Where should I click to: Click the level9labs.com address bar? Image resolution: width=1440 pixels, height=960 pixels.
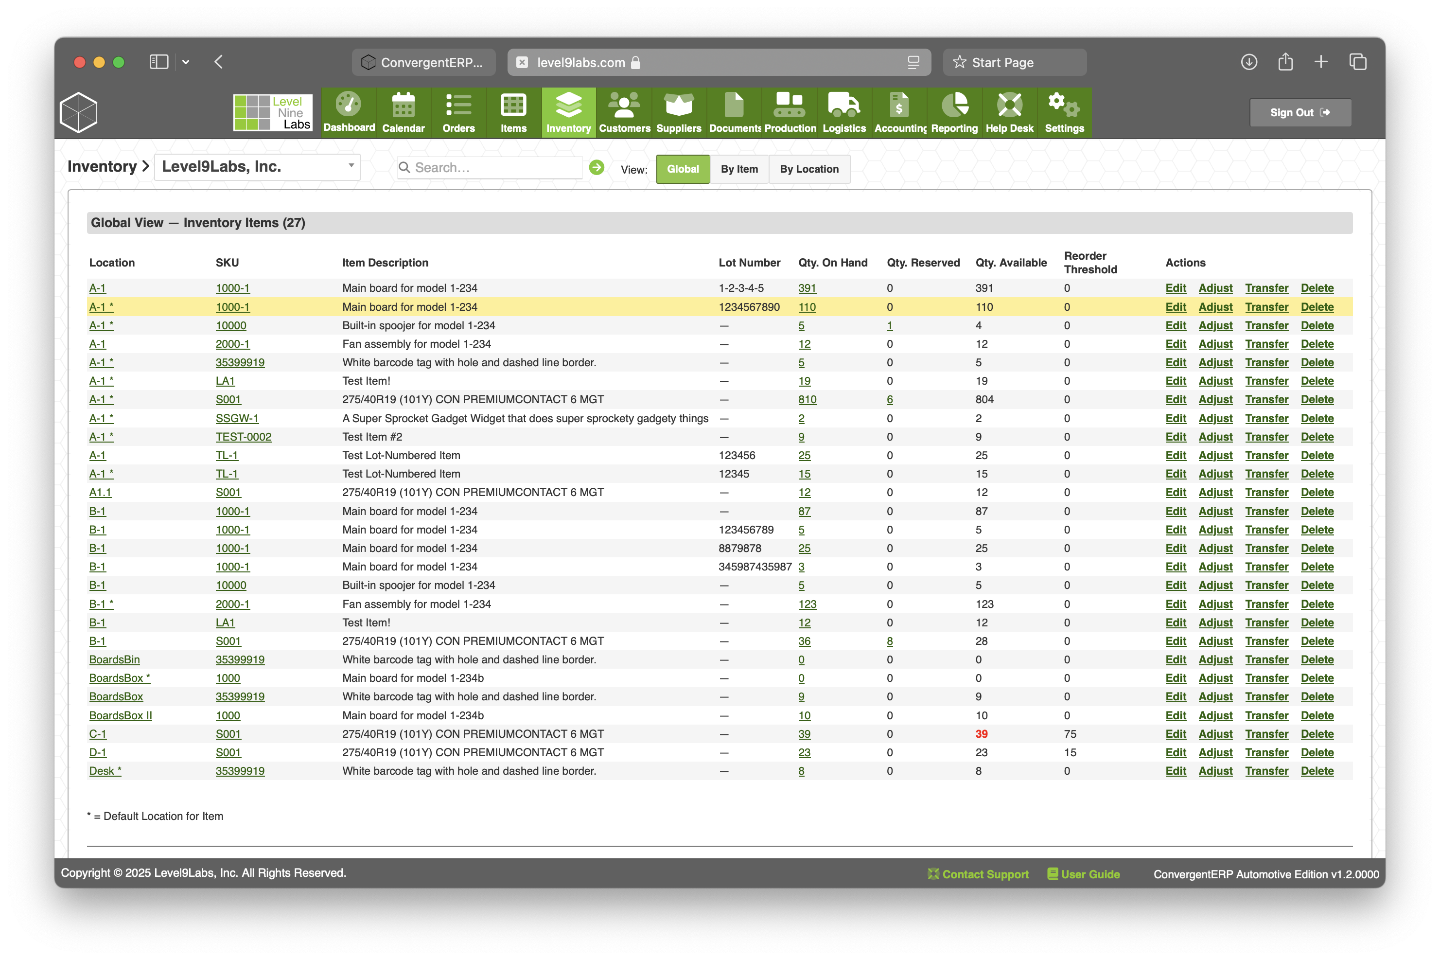[x=719, y=62]
